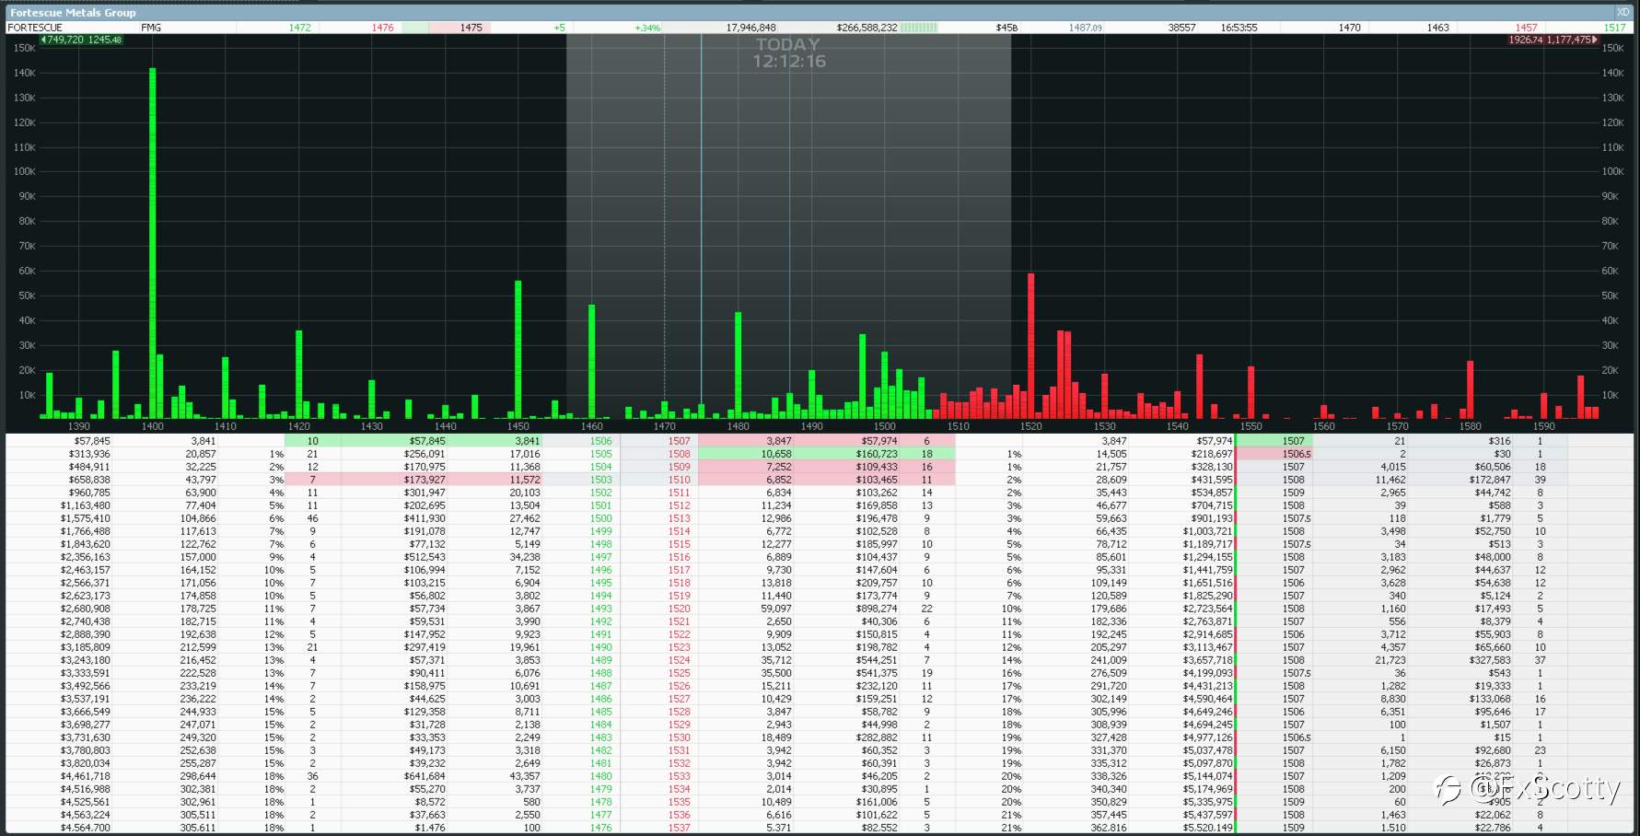Click the green 1472 bid quote
The height and width of the screenshot is (836, 1640).
[x=299, y=28]
